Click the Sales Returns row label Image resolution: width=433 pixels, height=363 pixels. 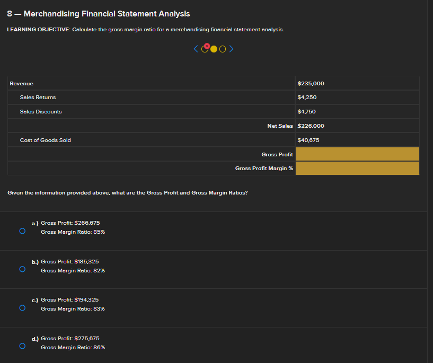click(x=38, y=98)
